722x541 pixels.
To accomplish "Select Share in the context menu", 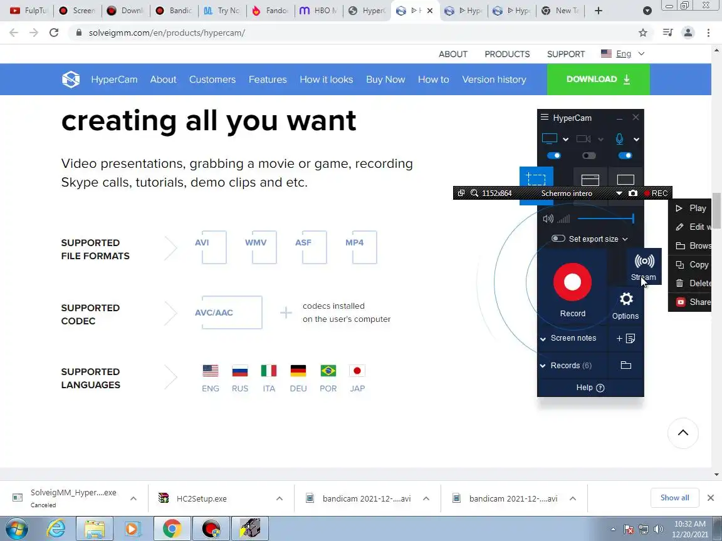I will (690, 302).
